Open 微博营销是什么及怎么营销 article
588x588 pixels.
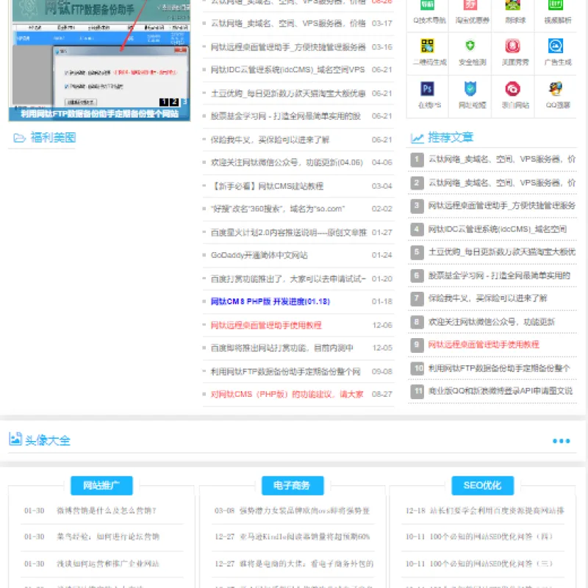click(x=107, y=511)
